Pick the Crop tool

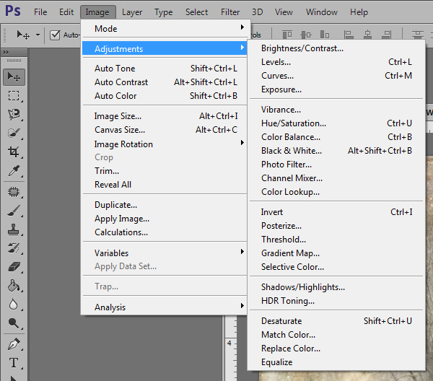click(x=13, y=152)
